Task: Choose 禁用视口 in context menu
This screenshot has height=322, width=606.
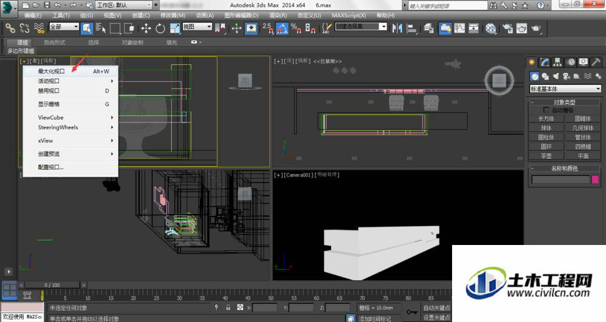Action: [x=70, y=91]
